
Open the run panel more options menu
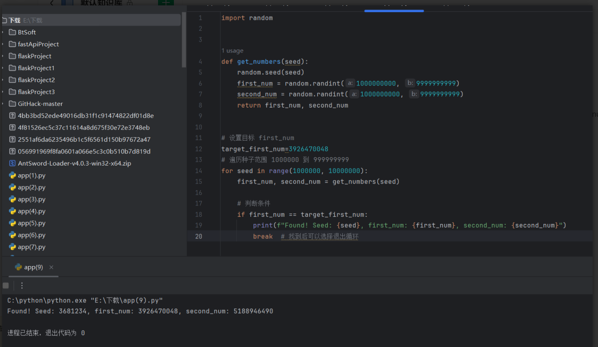[x=22, y=286]
